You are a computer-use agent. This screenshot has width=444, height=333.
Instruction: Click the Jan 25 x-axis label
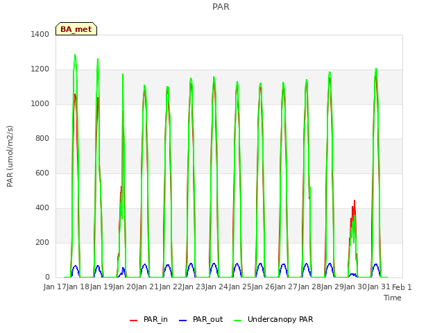tap(240, 287)
